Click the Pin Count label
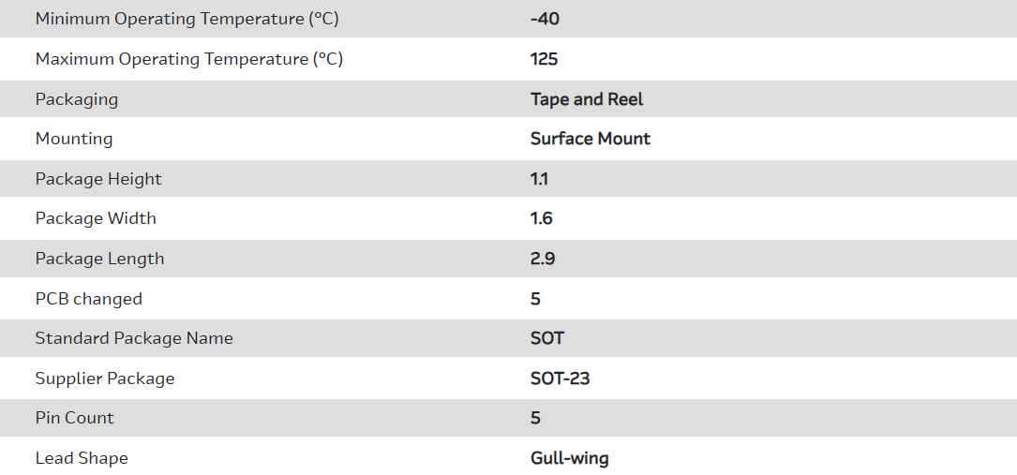This screenshot has height=475, width=1017. pyautogui.click(x=75, y=418)
